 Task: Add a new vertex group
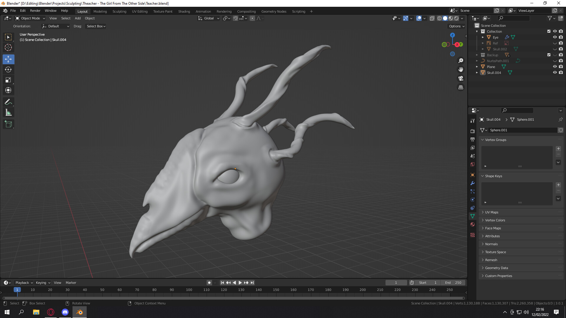pos(558,149)
